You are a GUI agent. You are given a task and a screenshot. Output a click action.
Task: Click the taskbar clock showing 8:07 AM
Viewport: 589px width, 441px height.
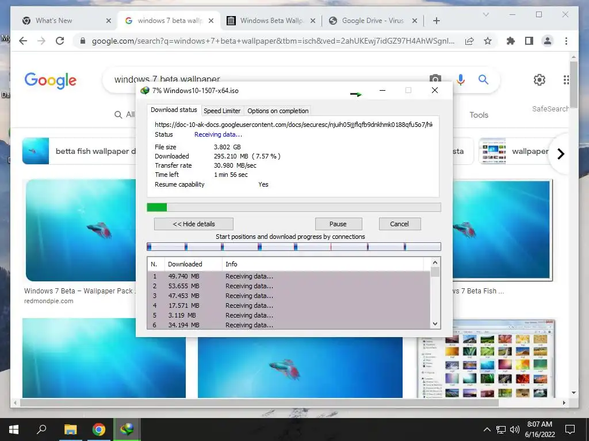pyautogui.click(x=540, y=430)
